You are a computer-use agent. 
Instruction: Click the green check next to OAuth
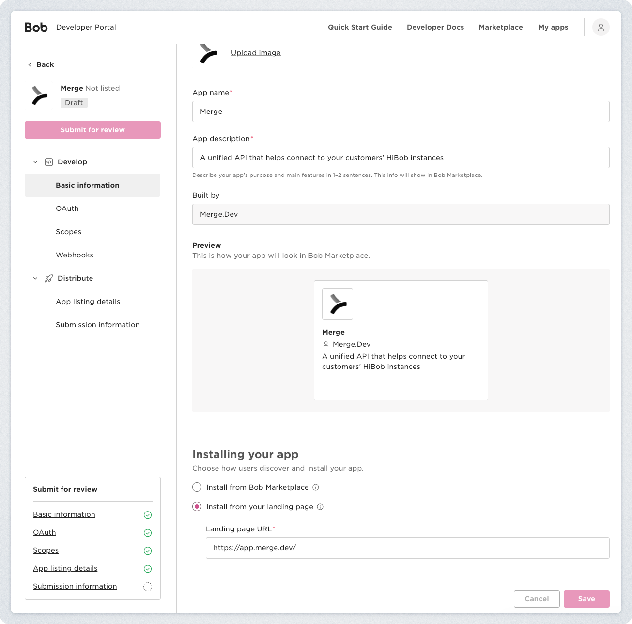pos(148,533)
